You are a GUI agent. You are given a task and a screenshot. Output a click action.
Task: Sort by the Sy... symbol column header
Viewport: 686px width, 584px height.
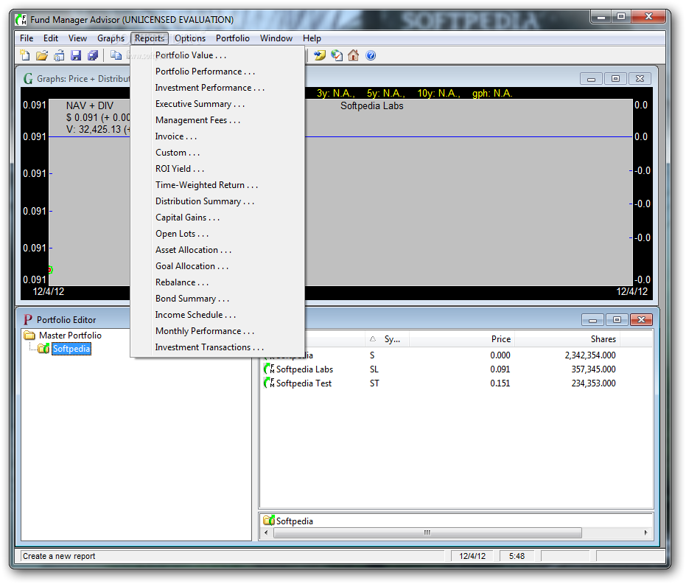click(x=387, y=339)
